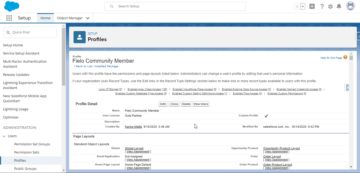
Task: Click the sidebar scrollbar down arrow
Action: tap(64, 170)
